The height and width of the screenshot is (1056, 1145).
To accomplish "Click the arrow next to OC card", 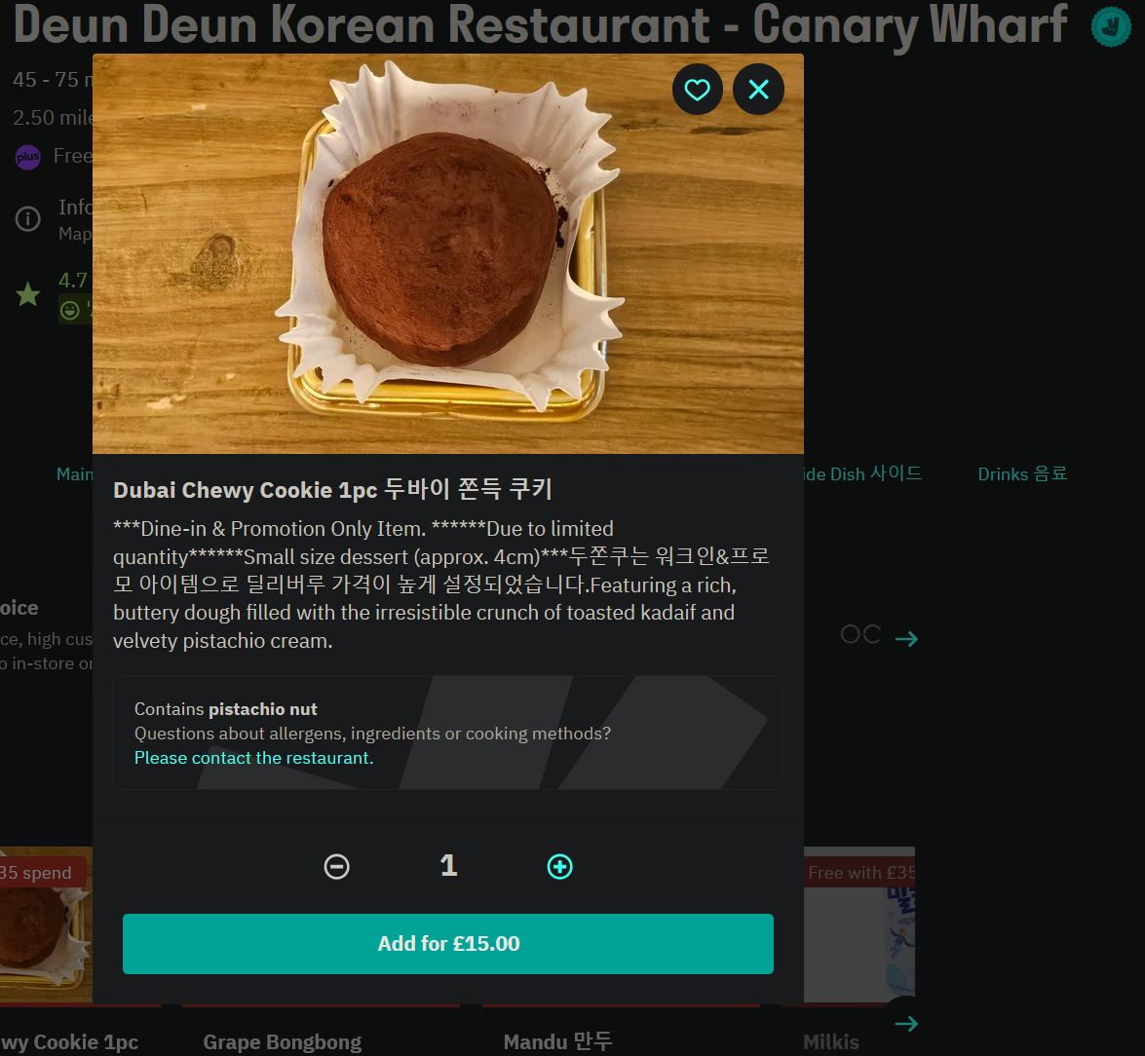I will 906,638.
